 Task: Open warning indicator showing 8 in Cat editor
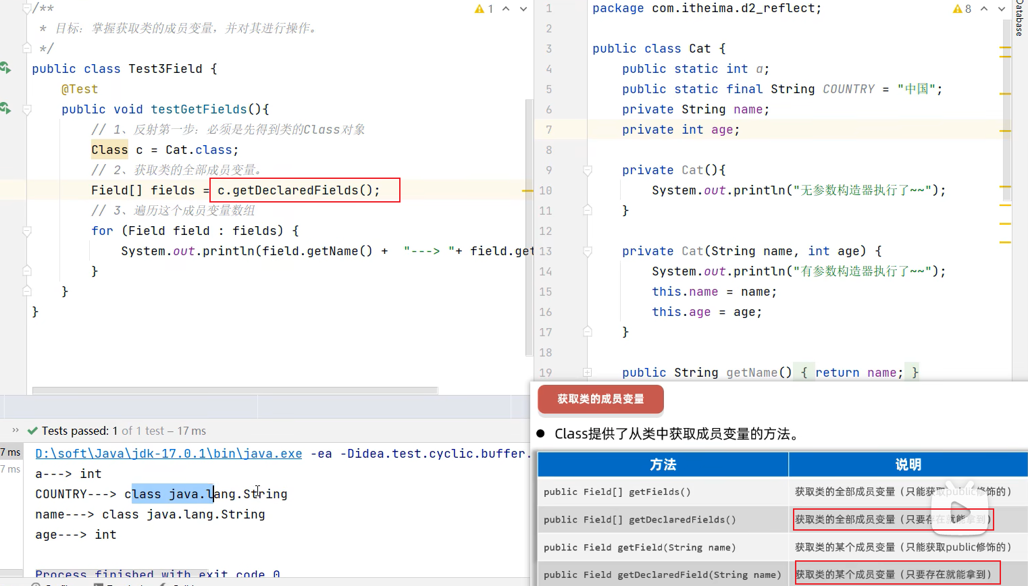(x=962, y=9)
